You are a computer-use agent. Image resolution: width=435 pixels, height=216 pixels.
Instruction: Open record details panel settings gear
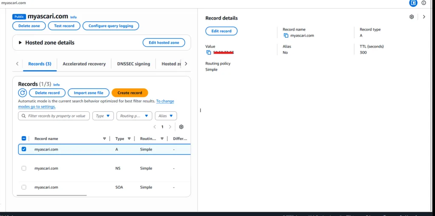pos(412,17)
